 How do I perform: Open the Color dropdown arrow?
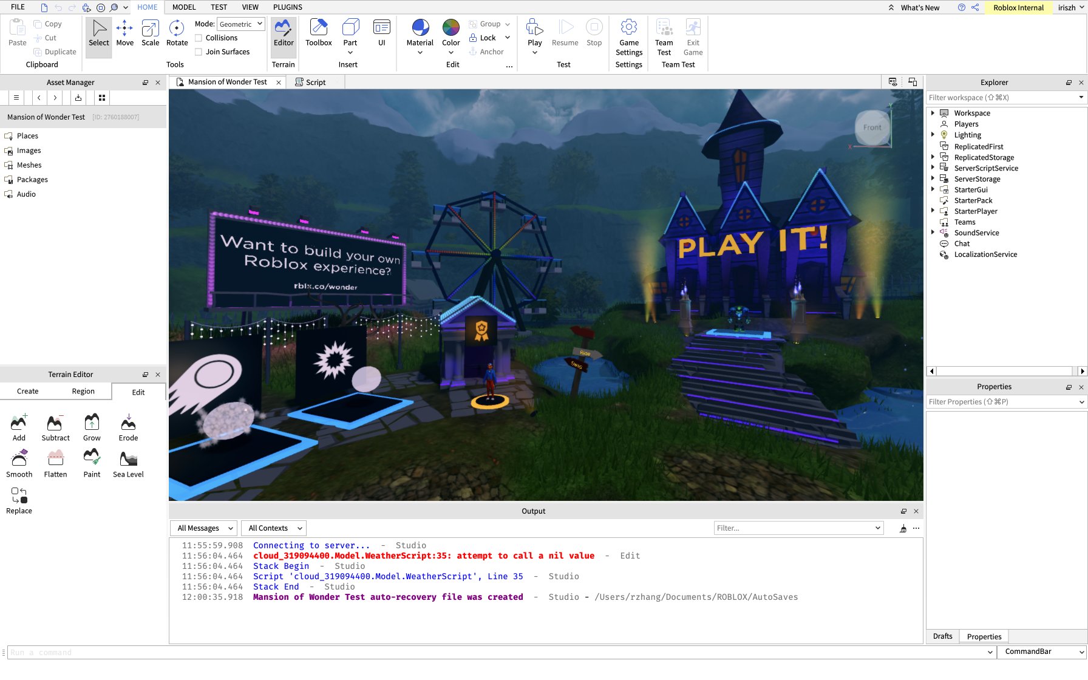point(451,53)
